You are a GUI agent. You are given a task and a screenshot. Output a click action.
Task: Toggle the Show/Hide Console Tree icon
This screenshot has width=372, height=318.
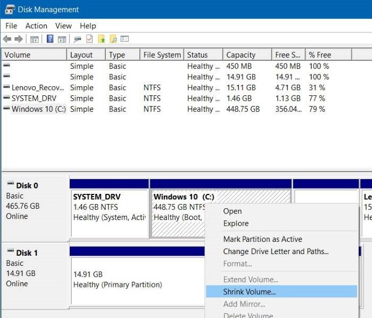pyautogui.click(x=34, y=39)
